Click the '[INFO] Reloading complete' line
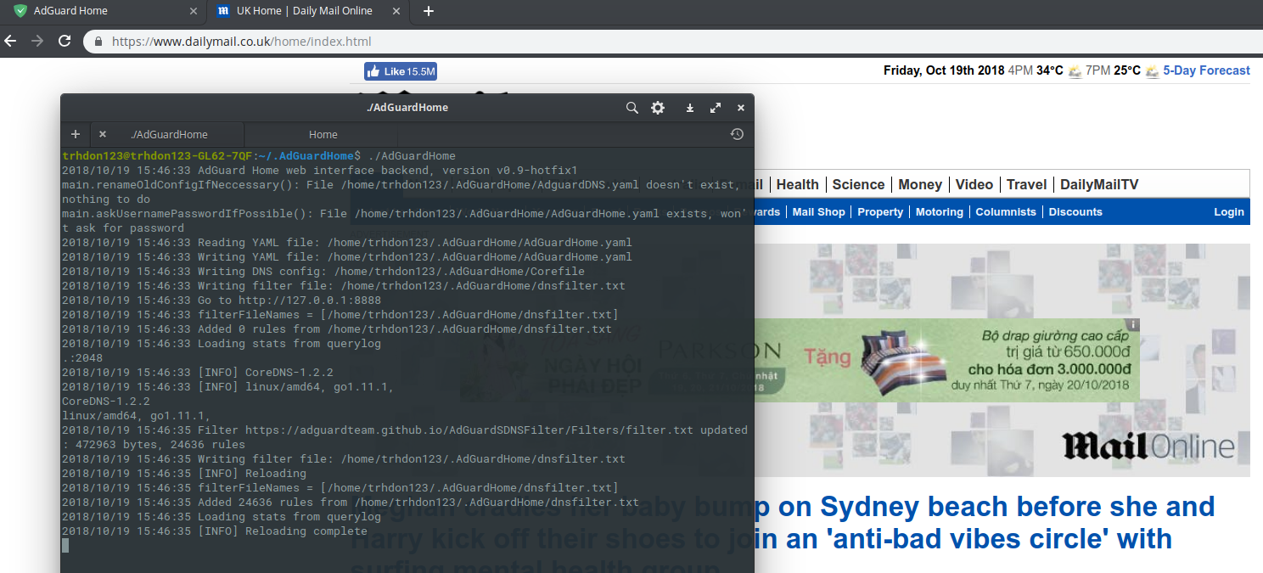The width and height of the screenshot is (1263, 573). click(215, 531)
